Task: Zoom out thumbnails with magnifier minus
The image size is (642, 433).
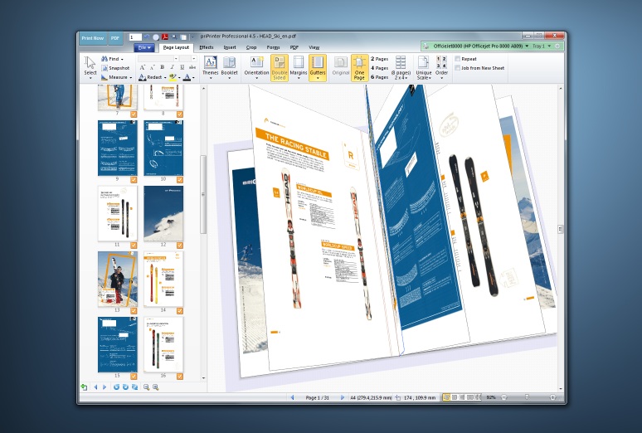Action: click(x=146, y=387)
